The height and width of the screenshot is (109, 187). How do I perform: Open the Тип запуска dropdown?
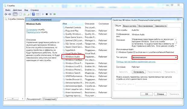(x=155, y=58)
